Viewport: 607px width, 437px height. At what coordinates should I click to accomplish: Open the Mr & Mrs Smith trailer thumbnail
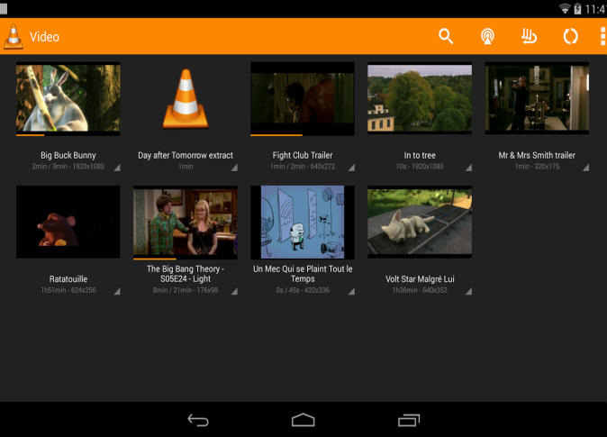pos(537,98)
